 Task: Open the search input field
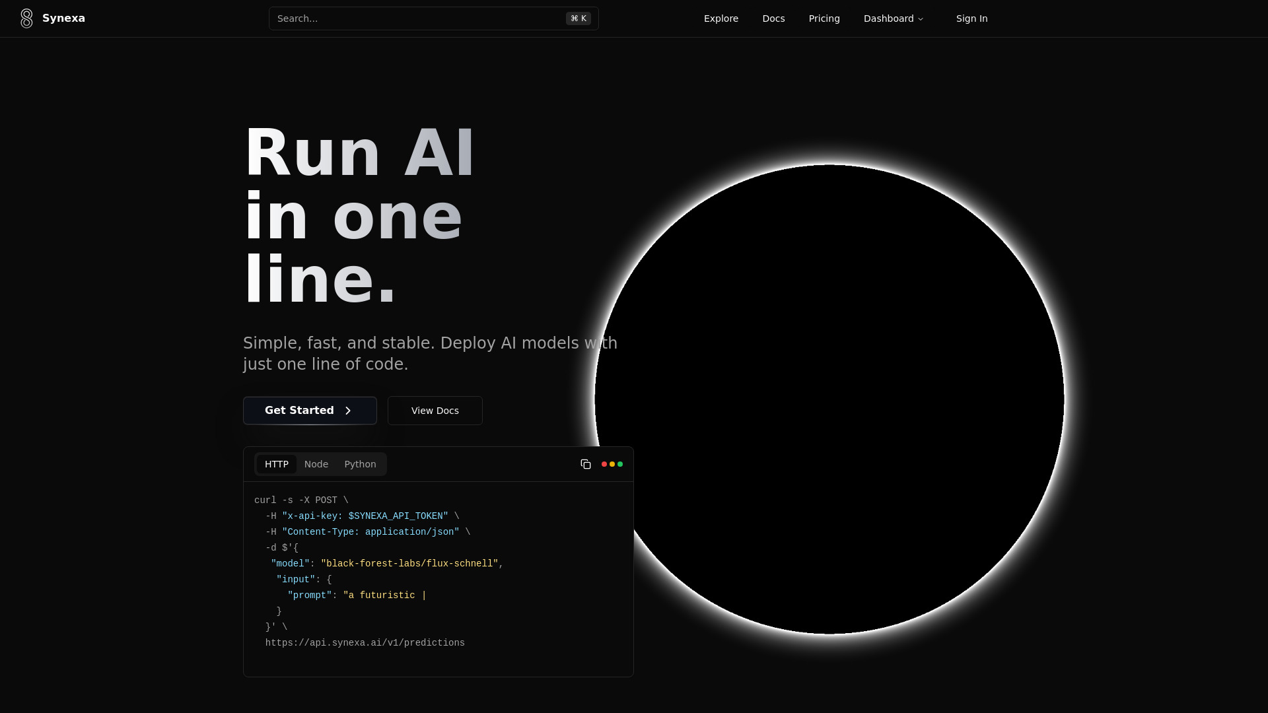click(434, 18)
